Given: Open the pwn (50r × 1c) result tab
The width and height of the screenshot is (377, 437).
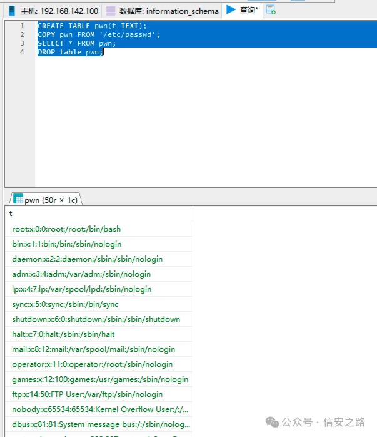Looking at the screenshot, I should (x=46, y=200).
